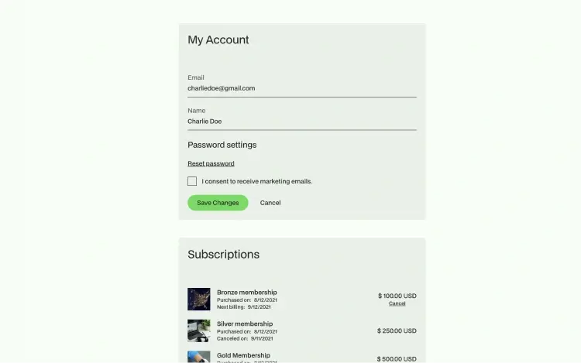
Task: Click the My Account heading
Action: tap(218, 40)
